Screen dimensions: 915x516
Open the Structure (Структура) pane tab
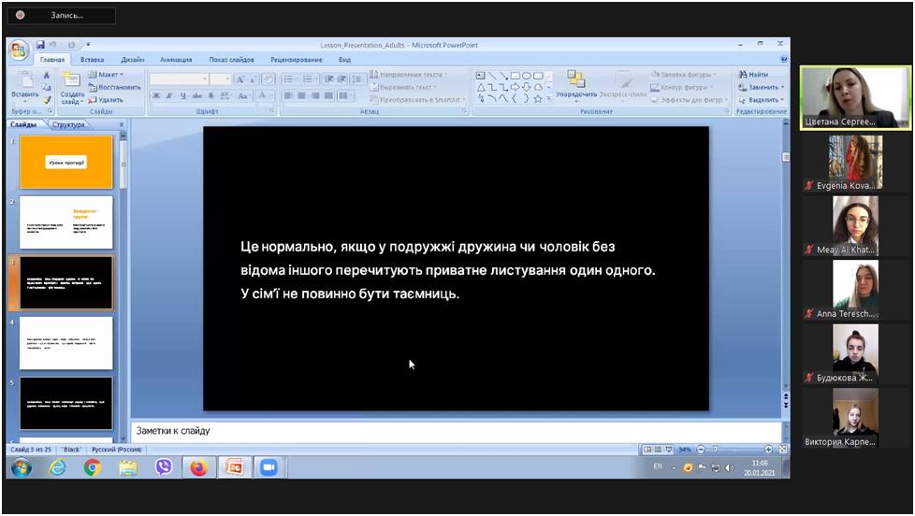67,124
